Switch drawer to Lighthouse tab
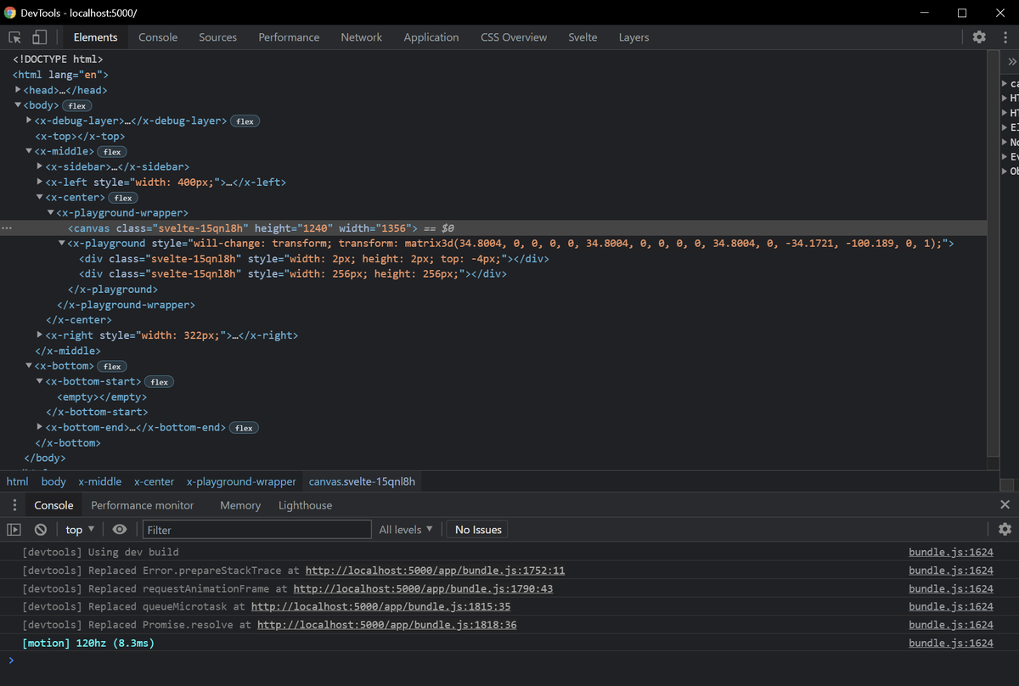Viewport: 1019px width, 686px height. pyautogui.click(x=305, y=505)
